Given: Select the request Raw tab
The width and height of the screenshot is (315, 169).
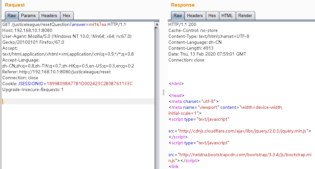Looking at the screenshot, I should (12, 15).
